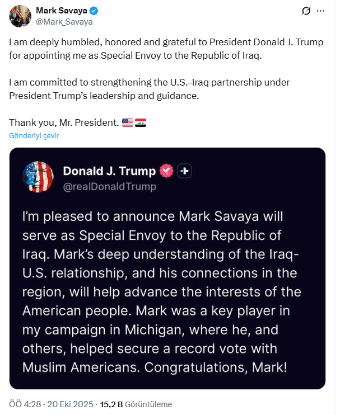
Task: Translate post via "Gönderiyi çevir" link
Action: [34, 135]
